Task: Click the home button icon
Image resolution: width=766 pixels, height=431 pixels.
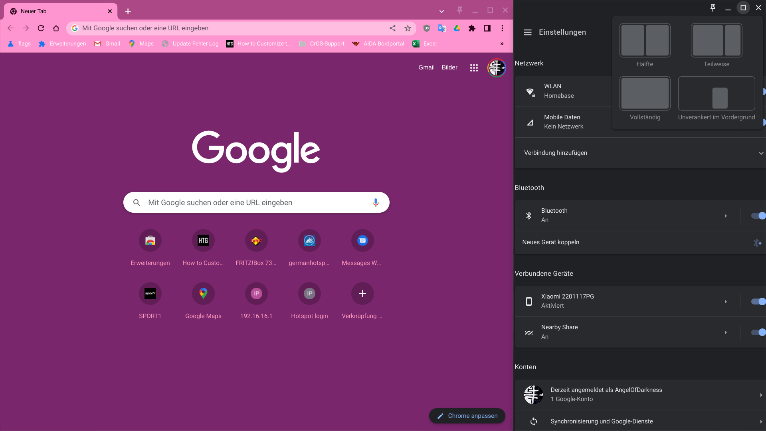Action: pyautogui.click(x=56, y=28)
